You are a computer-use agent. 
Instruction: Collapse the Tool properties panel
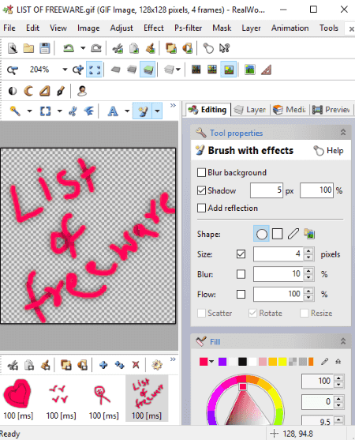[343, 133]
